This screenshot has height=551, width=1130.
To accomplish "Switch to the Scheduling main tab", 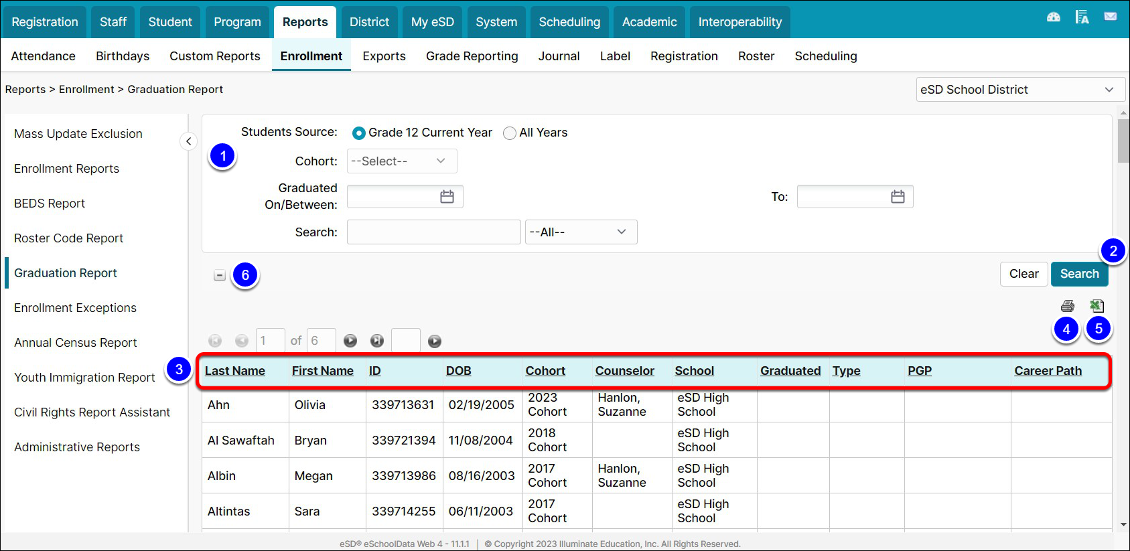I will click(569, 22).
